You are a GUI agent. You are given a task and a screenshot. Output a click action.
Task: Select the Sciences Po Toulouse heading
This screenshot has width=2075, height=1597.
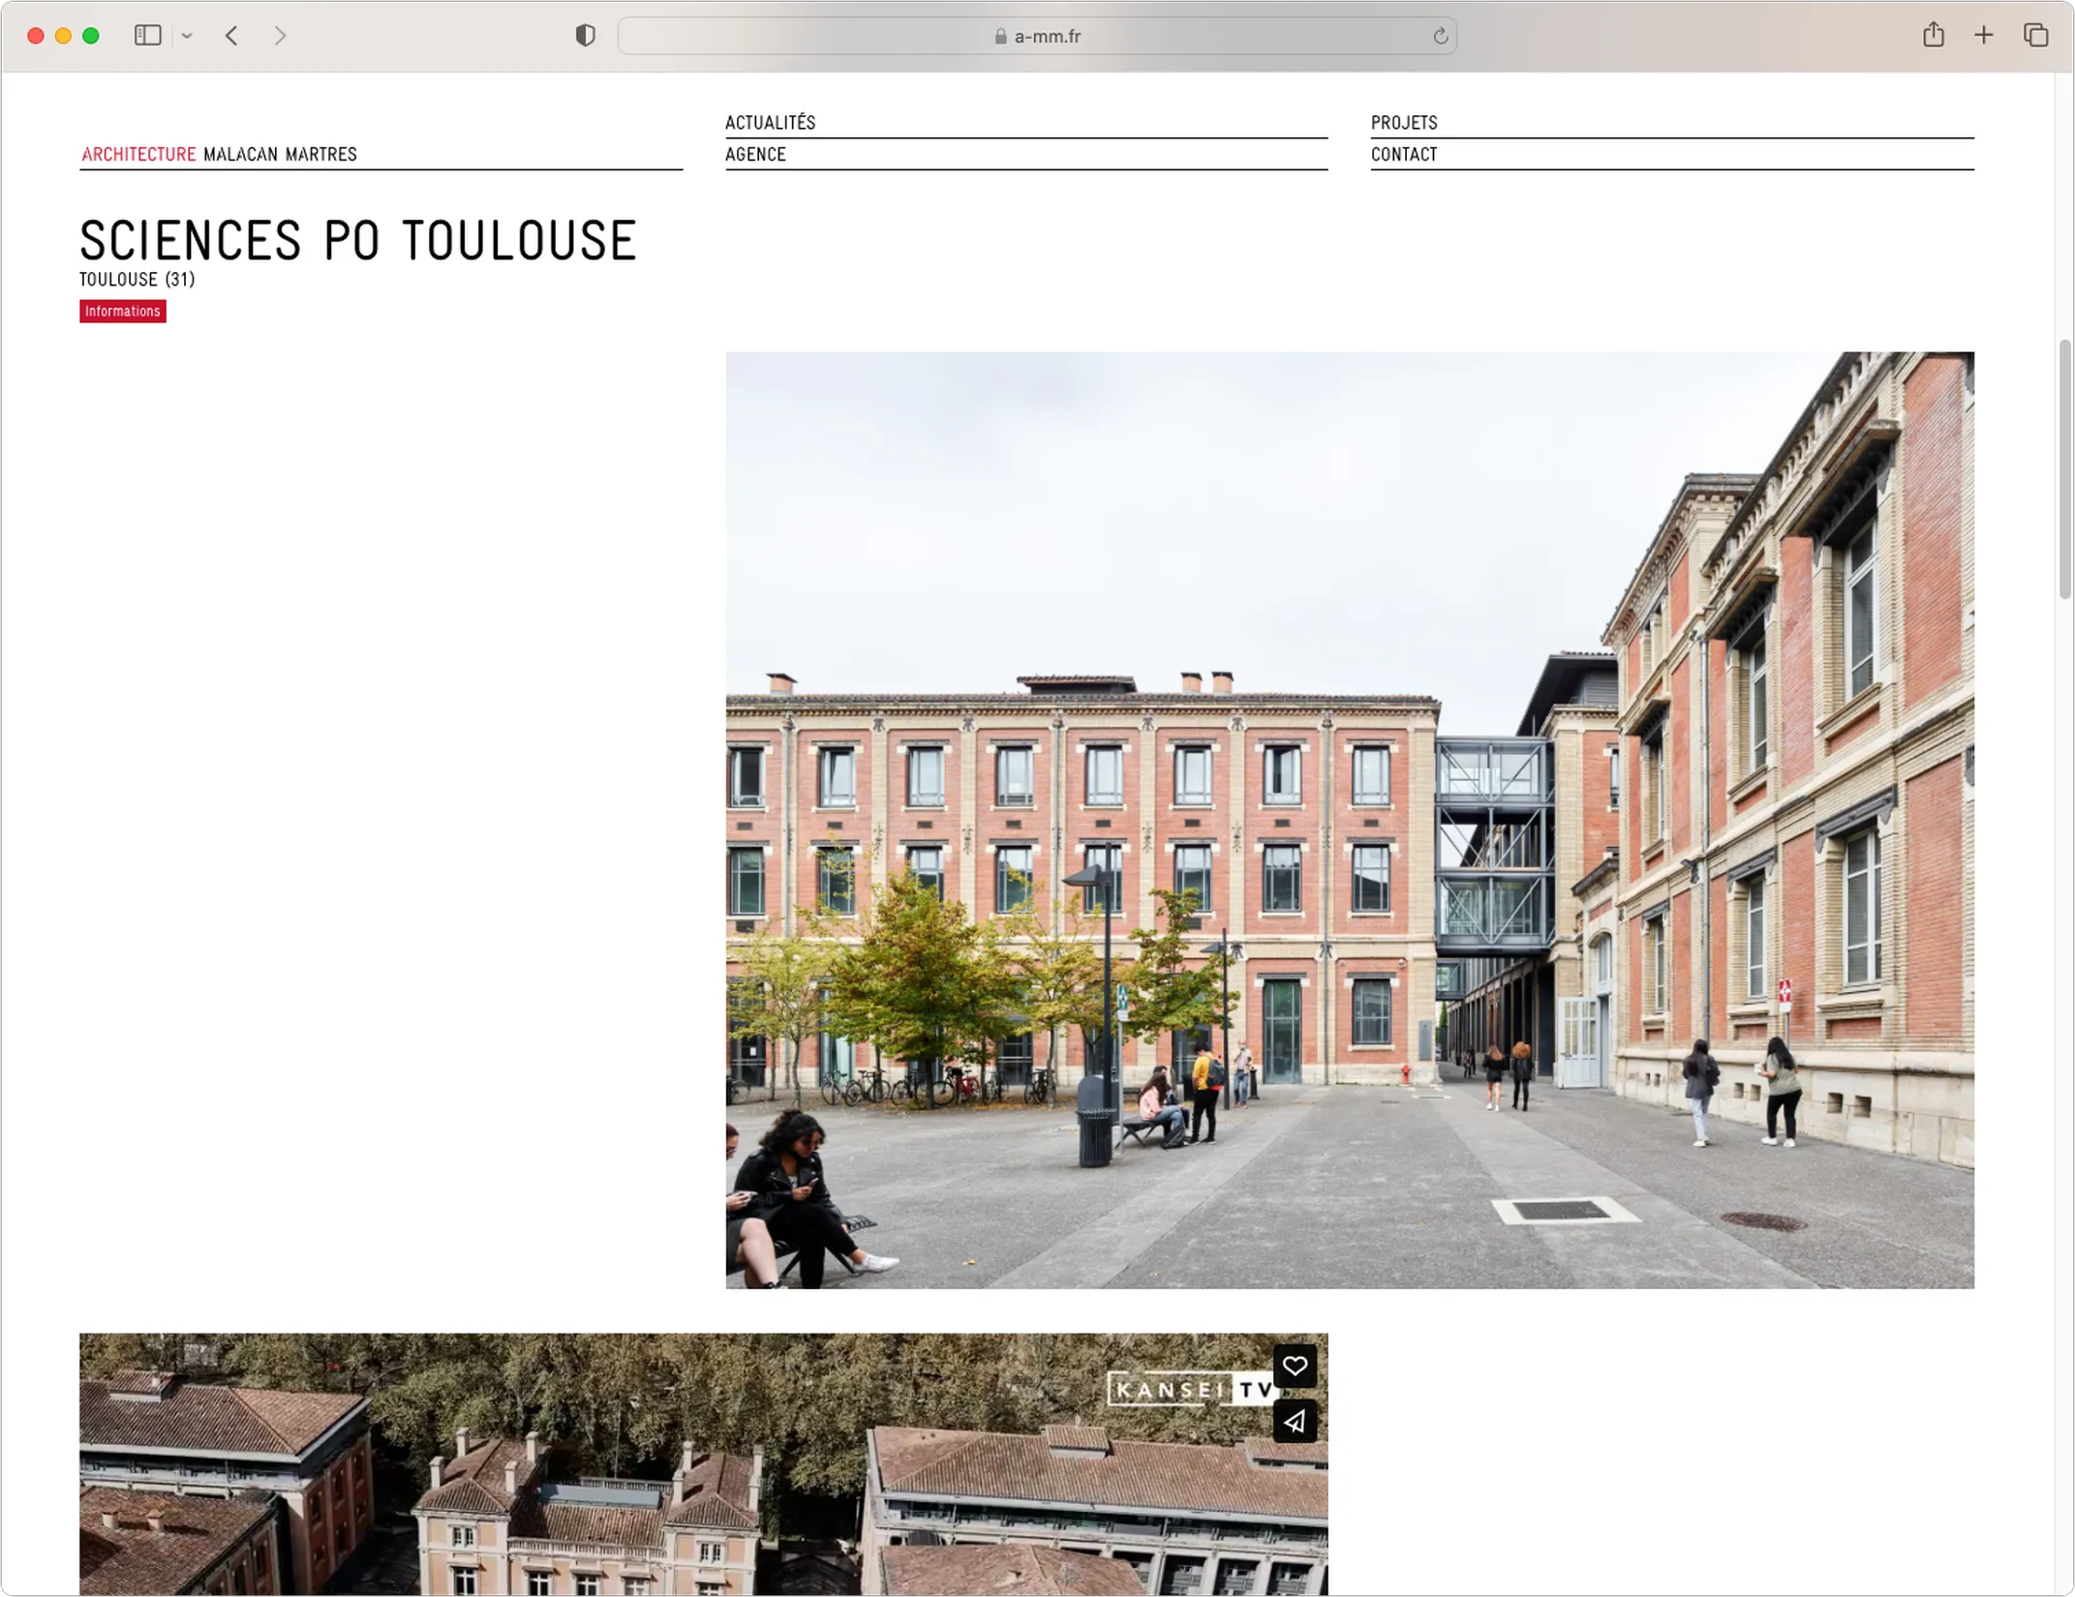357,240
